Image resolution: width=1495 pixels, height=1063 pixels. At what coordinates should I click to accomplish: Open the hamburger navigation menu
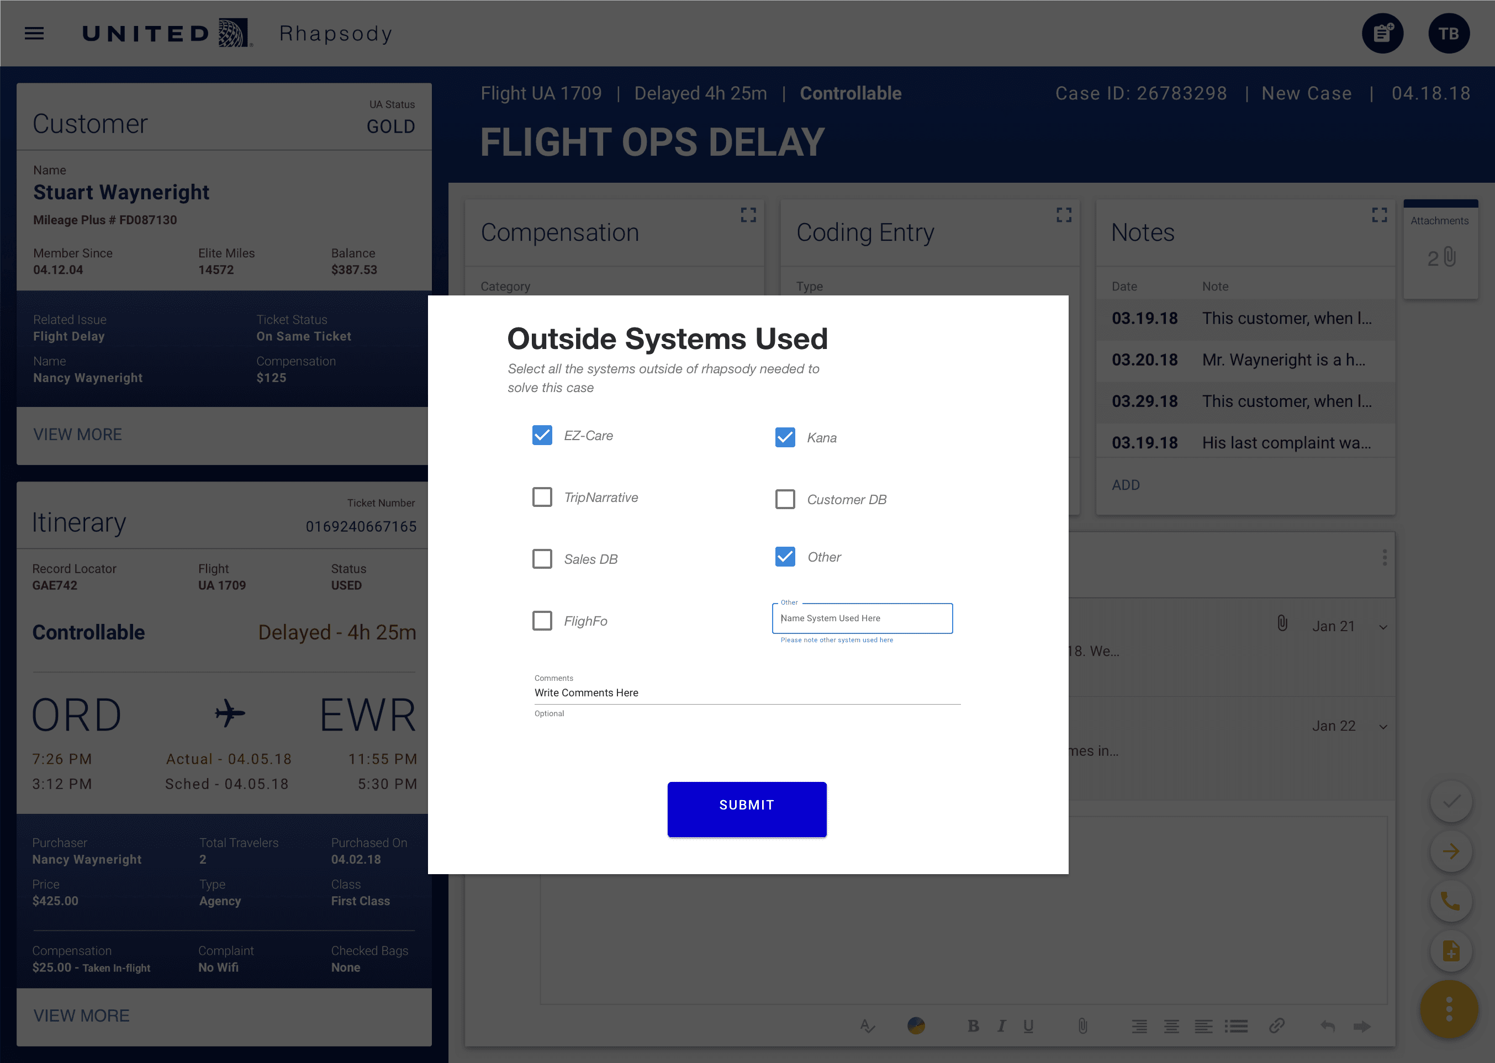34,33
